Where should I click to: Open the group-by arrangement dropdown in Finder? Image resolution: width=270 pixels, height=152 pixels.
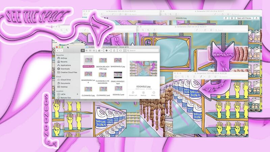[x=100, y=50]
